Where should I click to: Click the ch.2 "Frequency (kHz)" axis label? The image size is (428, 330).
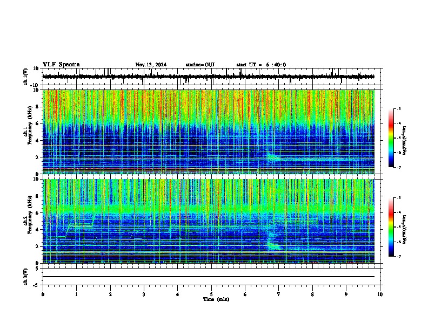(x=30, y=215)
